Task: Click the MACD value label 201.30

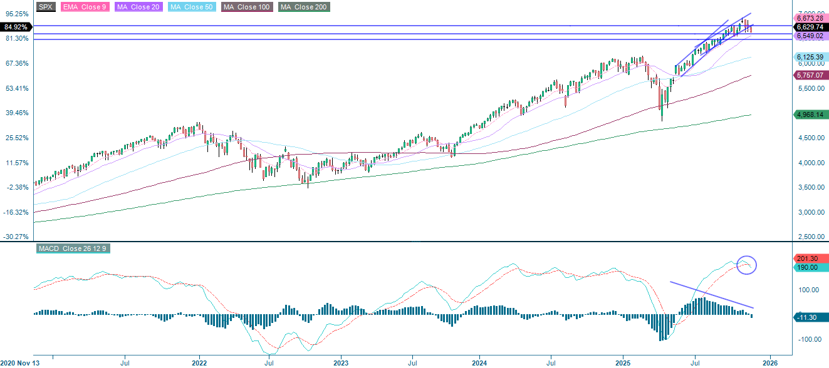Action: 808,259
